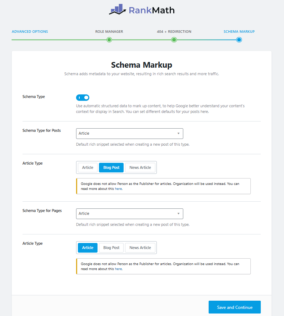Viewport: 284px width, 316px height.
Task: Expand the Article dropdown arrow under Posts
Action: coord(178,133)
